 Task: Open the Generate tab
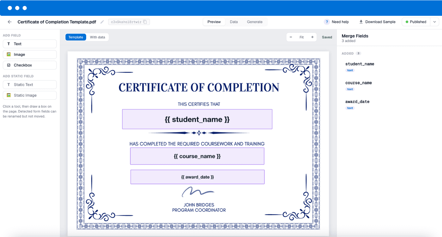point(255,22)
